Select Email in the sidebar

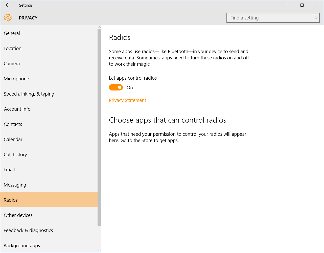[49, 170]
